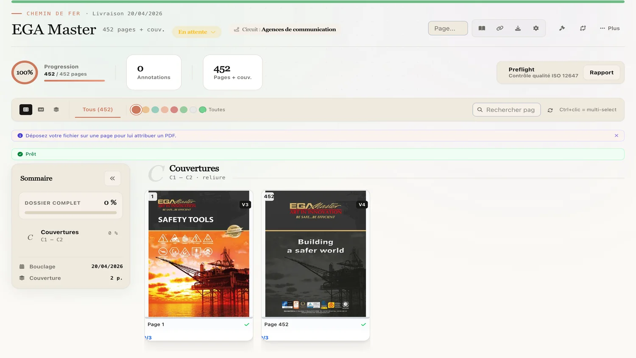Click the 0 Annotations card
This screenshot has width=636, height=358.
[x=154, y=72]
